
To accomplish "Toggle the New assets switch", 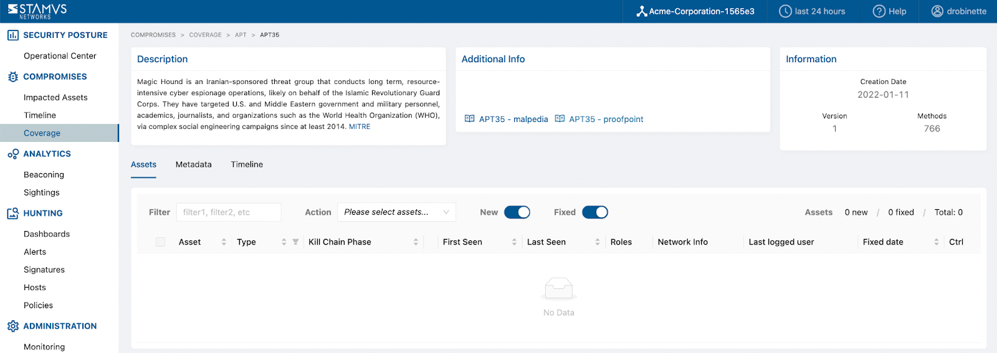I will (517, 212).
